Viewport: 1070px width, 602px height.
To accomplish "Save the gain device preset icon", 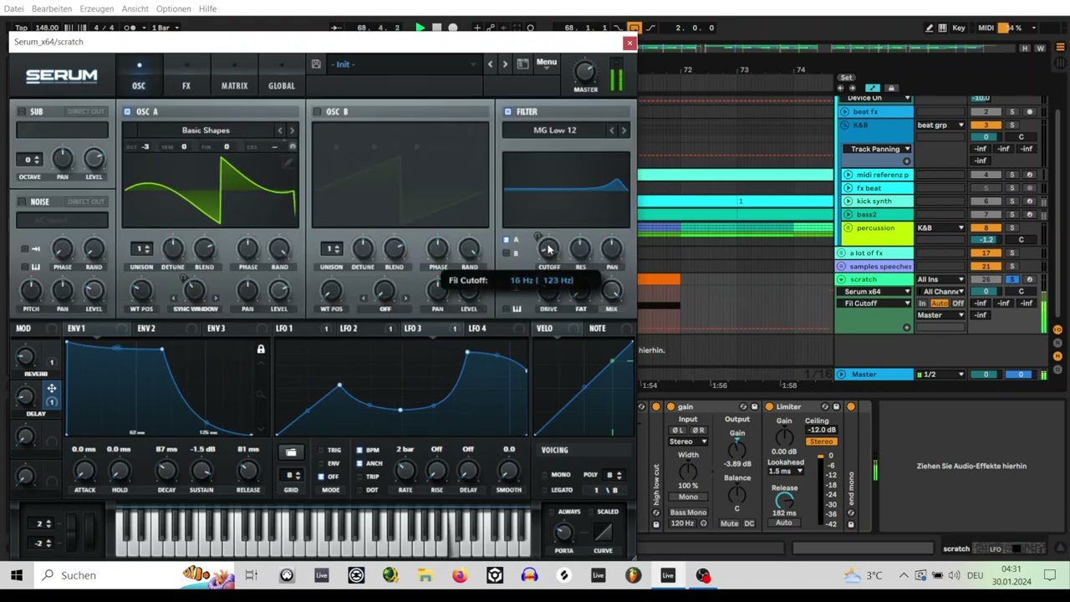I will click(x=755, y=407).
